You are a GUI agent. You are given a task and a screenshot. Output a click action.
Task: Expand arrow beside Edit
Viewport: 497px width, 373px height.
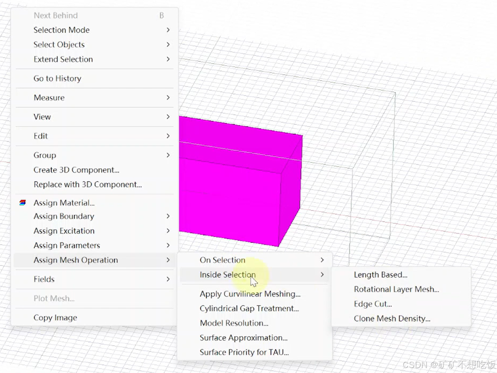point(168,136)
